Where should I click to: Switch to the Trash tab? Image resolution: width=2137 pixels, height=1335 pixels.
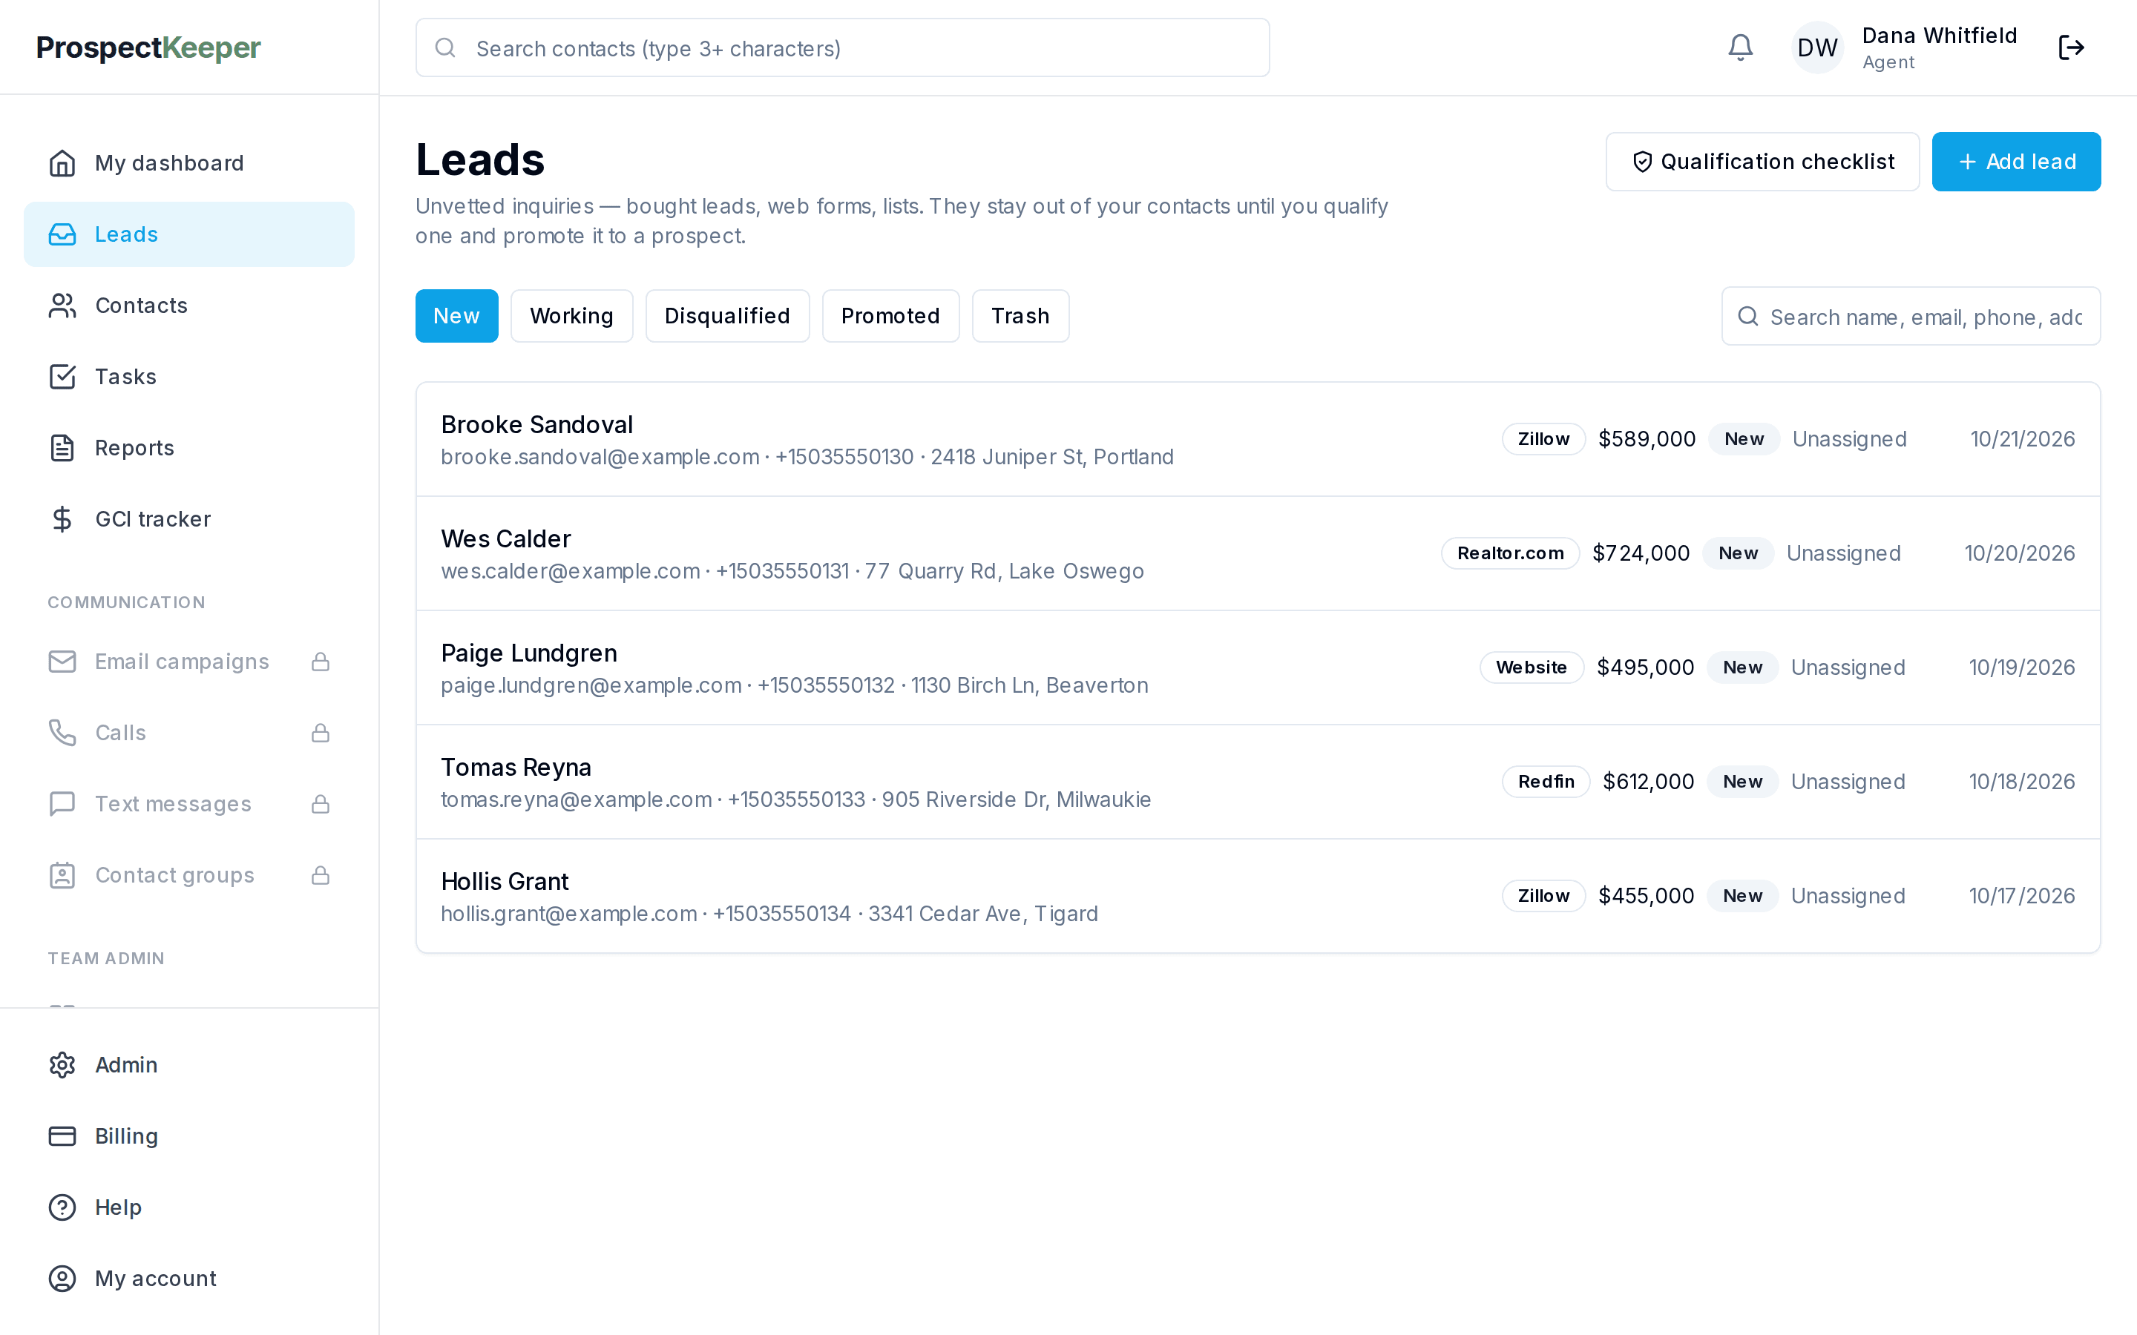click(x=1020, y=316)
